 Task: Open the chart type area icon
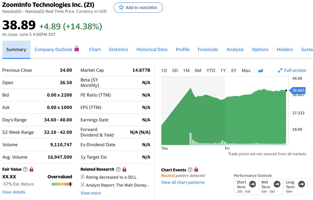(260, 70)
